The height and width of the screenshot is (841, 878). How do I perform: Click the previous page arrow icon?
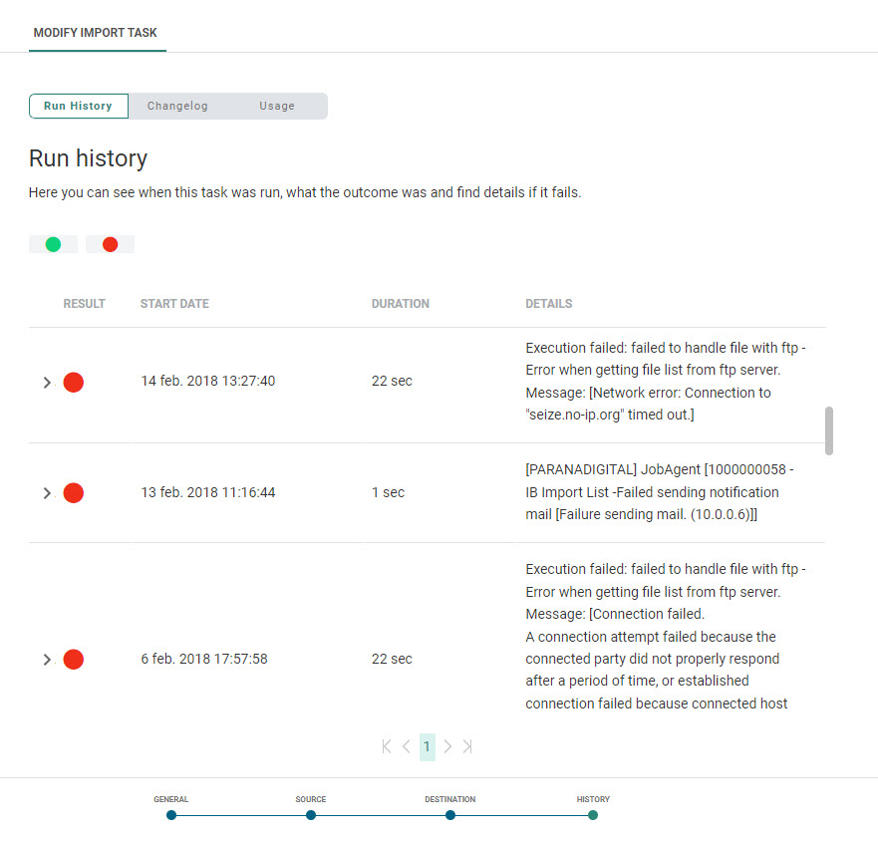pyautogui.click(x=407, y=746)
